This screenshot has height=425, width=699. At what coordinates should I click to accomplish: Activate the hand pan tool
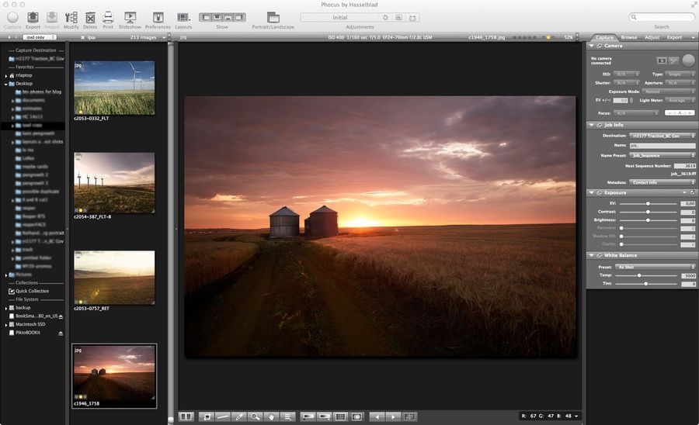click(271, 416)
